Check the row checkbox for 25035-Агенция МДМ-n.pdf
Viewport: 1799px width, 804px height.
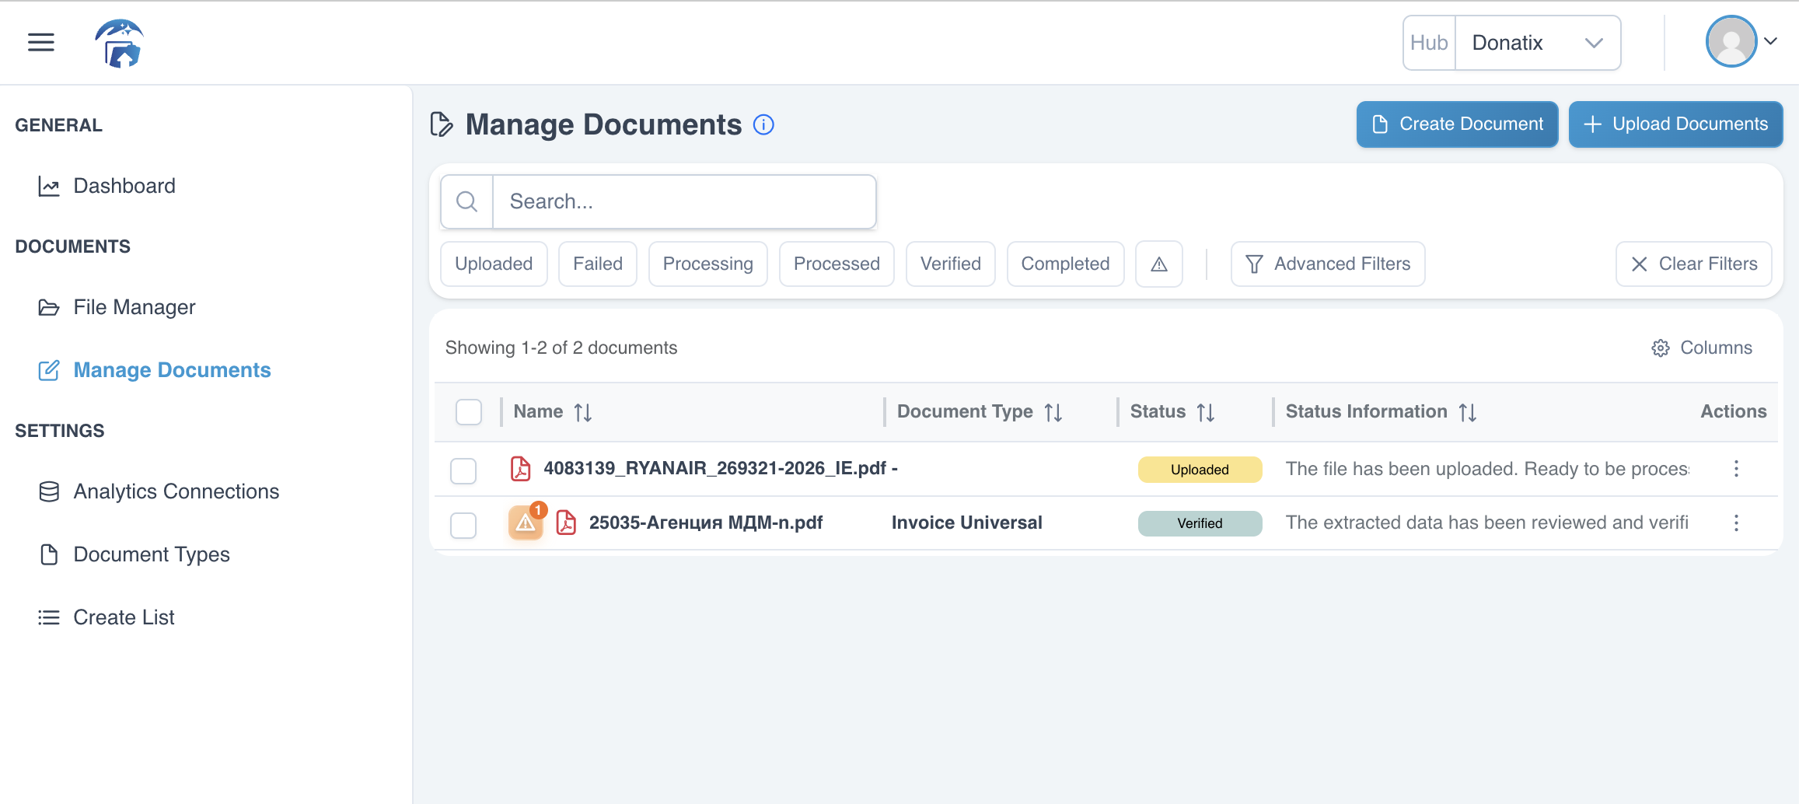click(x=463, y=525)
